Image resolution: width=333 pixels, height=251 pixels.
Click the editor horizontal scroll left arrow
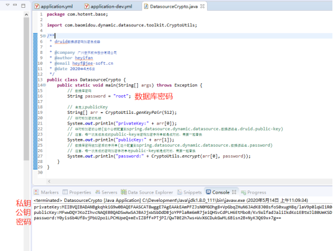(x=49, y=182)
